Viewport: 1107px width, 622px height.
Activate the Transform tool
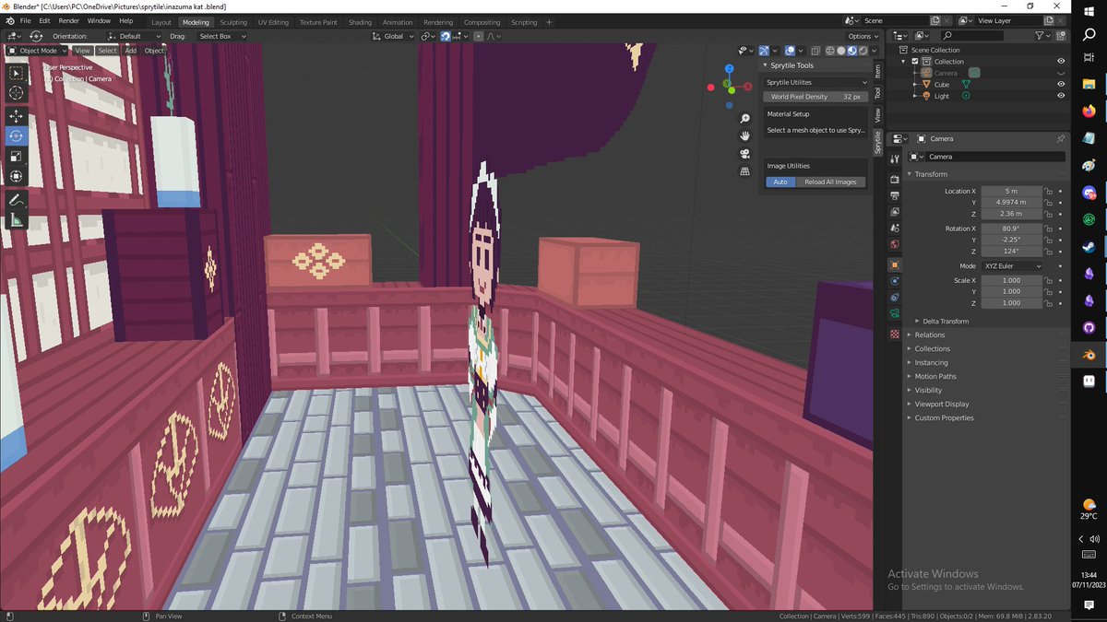coord(17,176)
